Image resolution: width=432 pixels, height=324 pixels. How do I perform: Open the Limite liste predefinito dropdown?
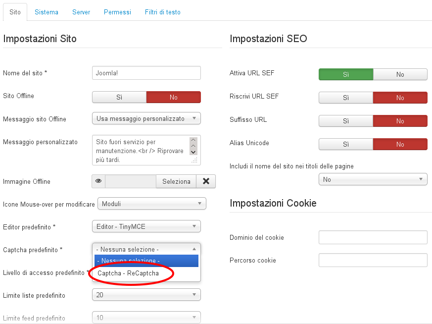tap(146, 295)
